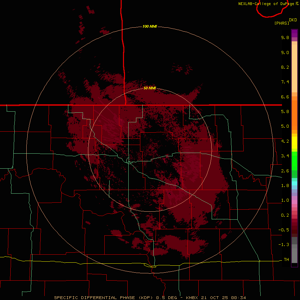Click the 0.2 legend value

point(285,215)
